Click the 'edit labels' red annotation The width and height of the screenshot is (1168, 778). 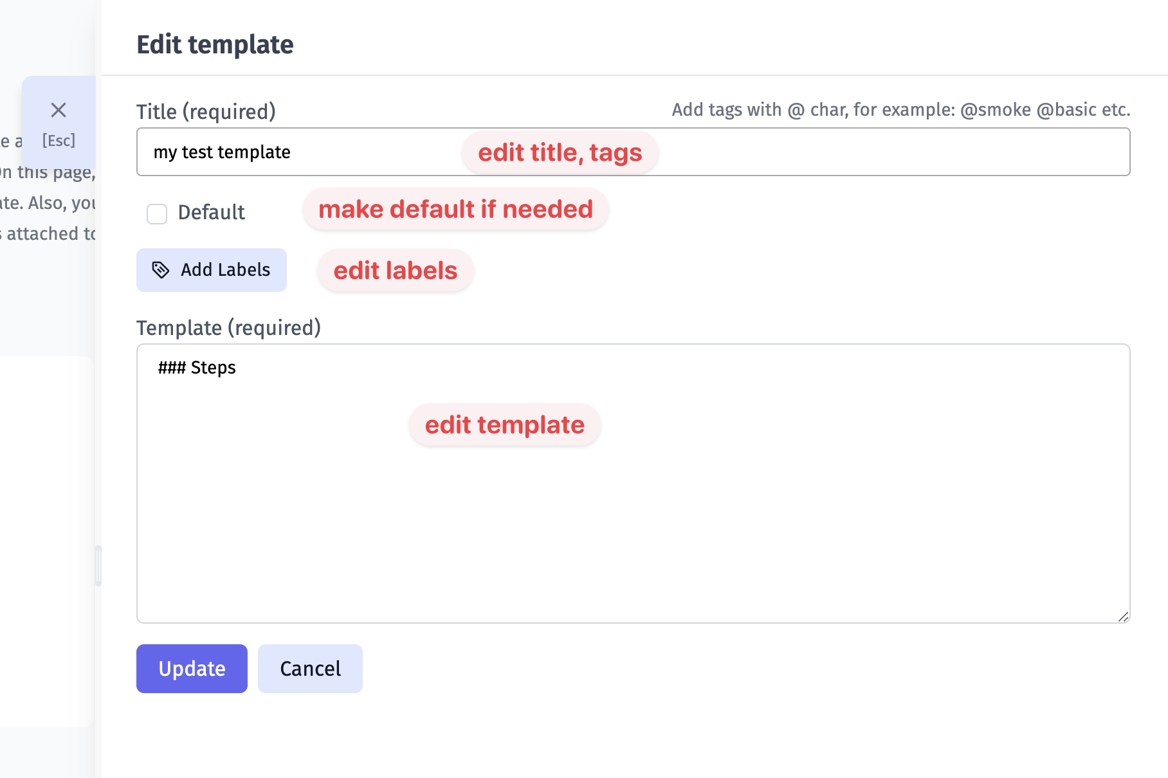tap(395, 271)
